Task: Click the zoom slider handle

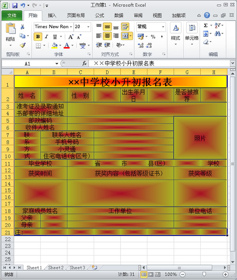Action: pos(204,274)
